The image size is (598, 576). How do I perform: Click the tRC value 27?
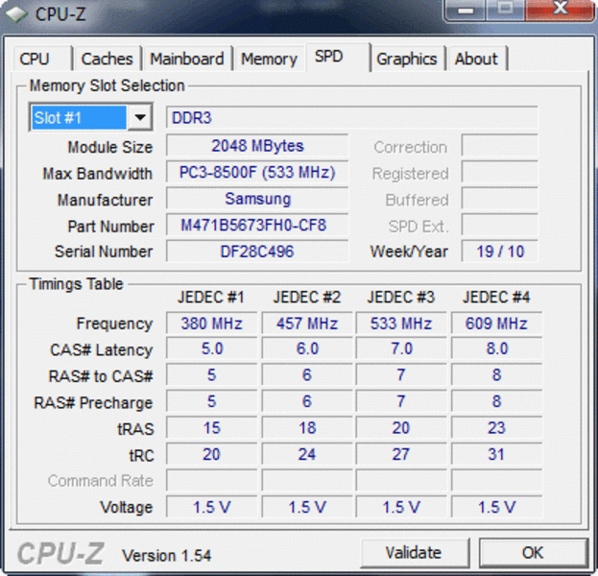[x=401, y=454]
